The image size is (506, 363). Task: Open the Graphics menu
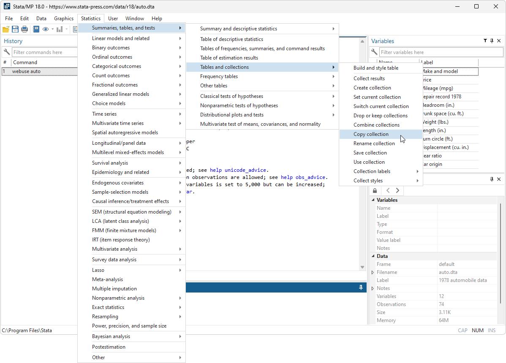(64, 19)
